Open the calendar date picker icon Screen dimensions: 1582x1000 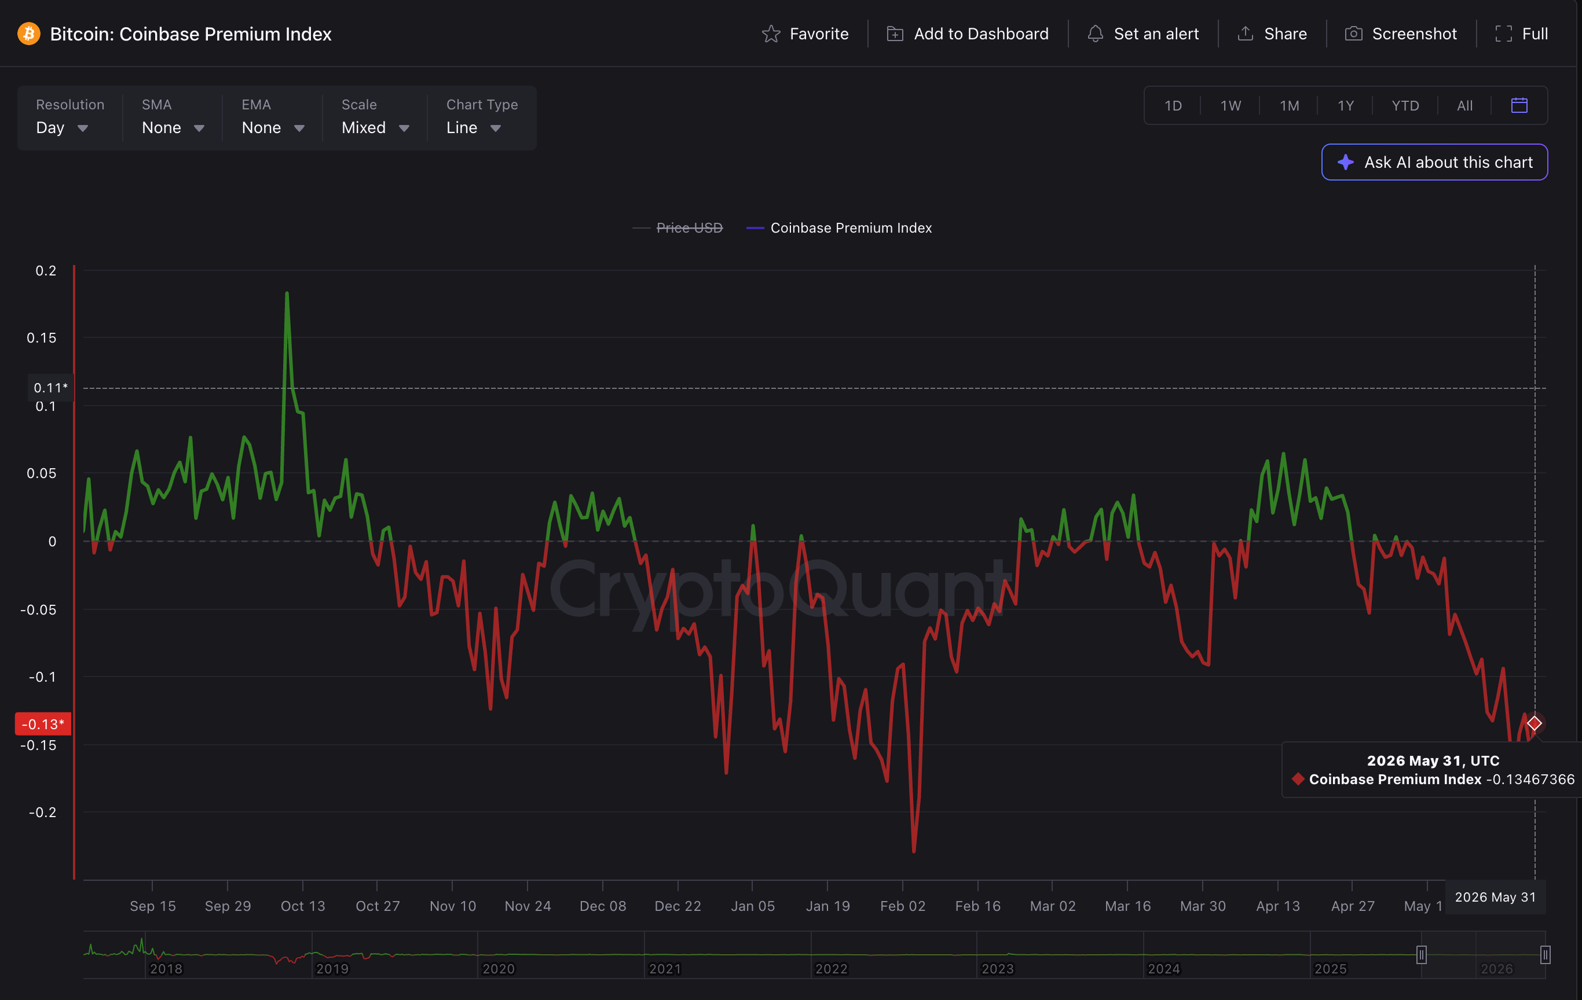[1519, 105]
